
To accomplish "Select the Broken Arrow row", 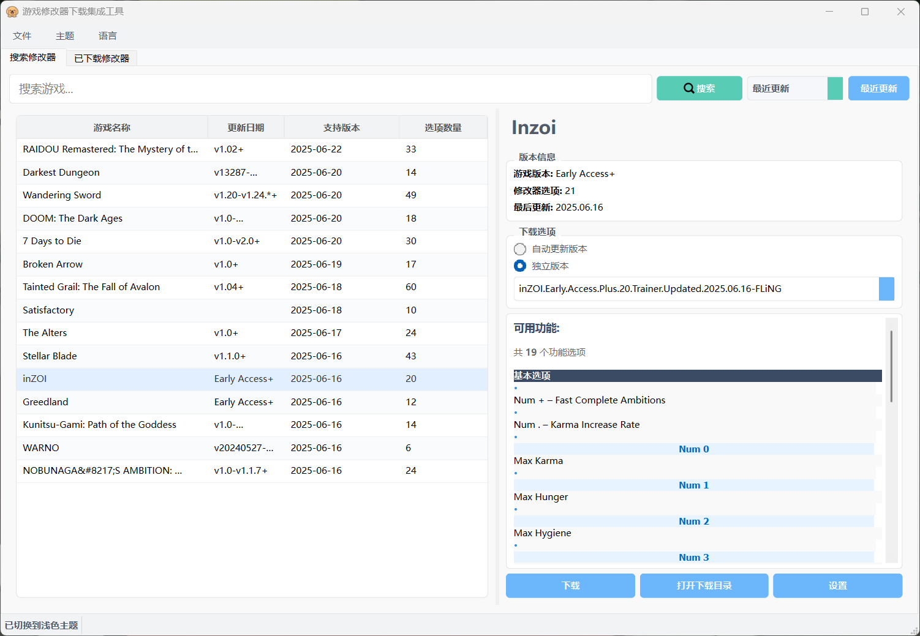I will pos(252,264).
